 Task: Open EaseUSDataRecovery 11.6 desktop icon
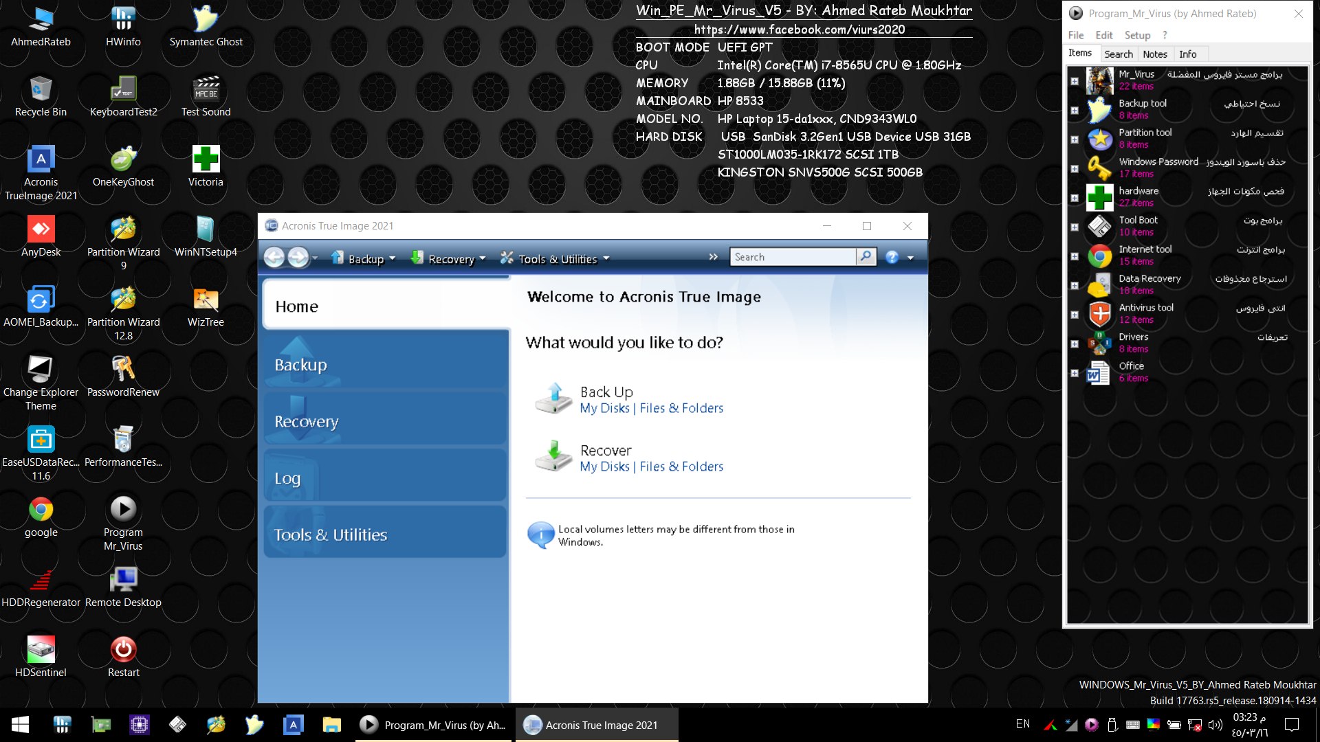(x=41, y=453)
